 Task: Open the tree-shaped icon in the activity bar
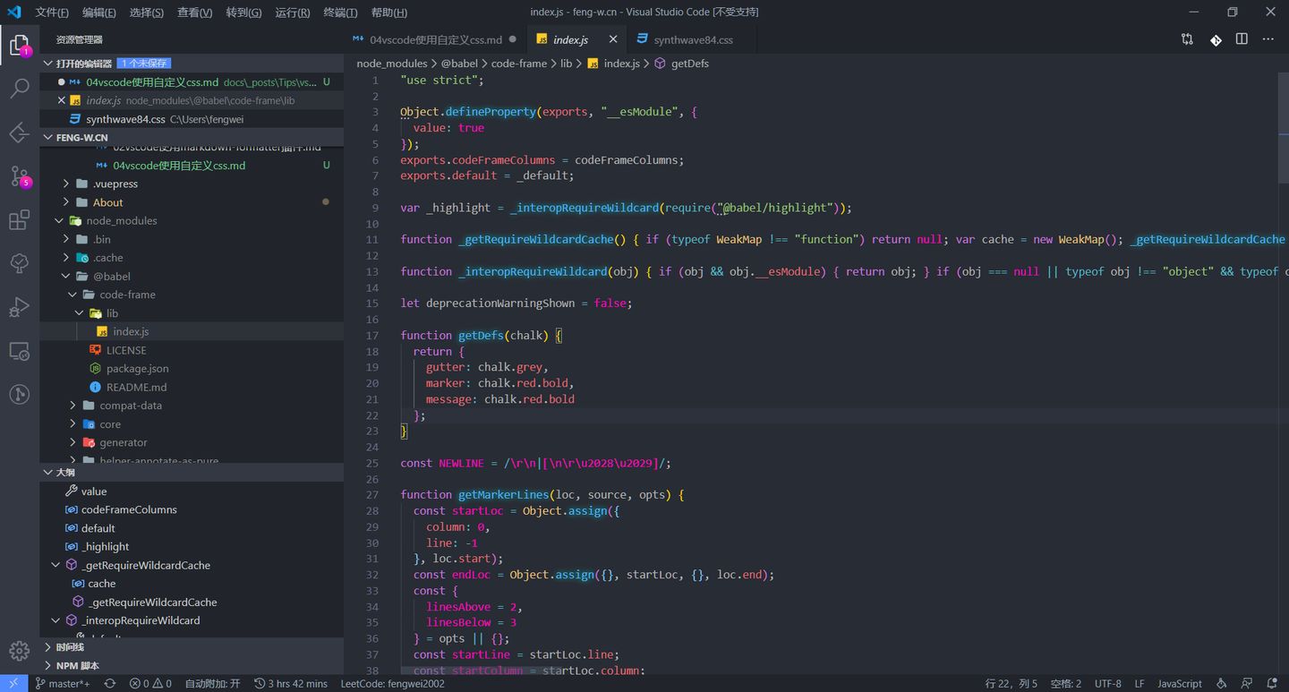20,263
